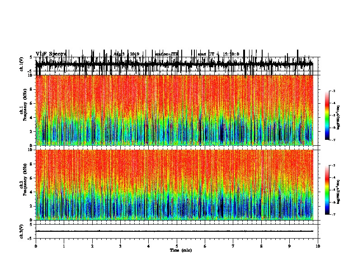Click the ch.2 'Frequency (kHz)' axis label
358x276 pixels.
click(x=25, y=179)
